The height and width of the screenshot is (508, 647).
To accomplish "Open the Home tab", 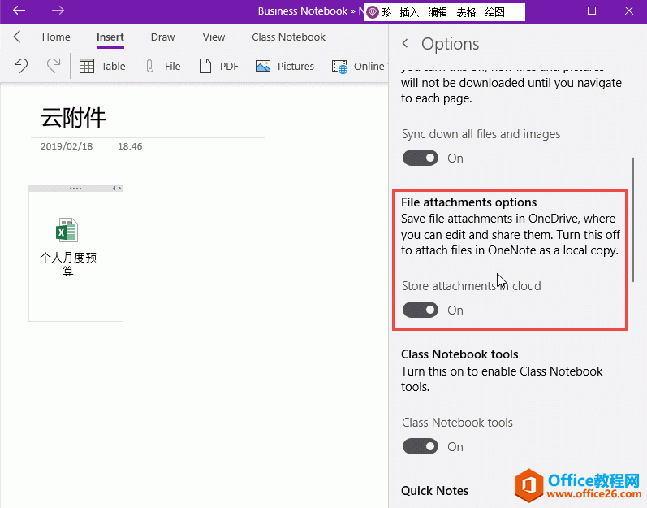I will click(56, 37).
